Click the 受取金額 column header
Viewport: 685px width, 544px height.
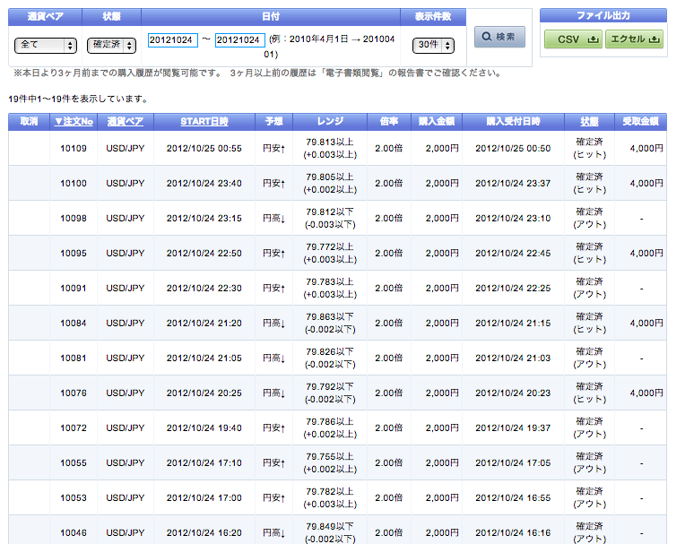(x=640, y=121)
